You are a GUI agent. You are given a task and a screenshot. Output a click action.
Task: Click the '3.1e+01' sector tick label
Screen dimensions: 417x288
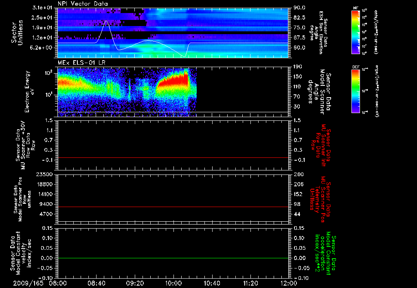43,8
